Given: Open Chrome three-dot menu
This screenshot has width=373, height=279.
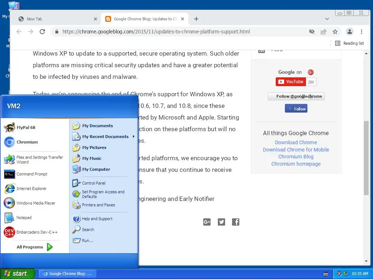Looking at the screenshot, I should [361, 32].
